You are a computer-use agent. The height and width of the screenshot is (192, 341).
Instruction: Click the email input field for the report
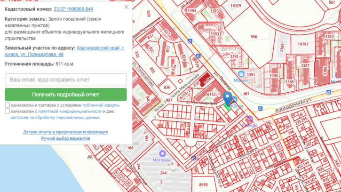tap(66, 80)
